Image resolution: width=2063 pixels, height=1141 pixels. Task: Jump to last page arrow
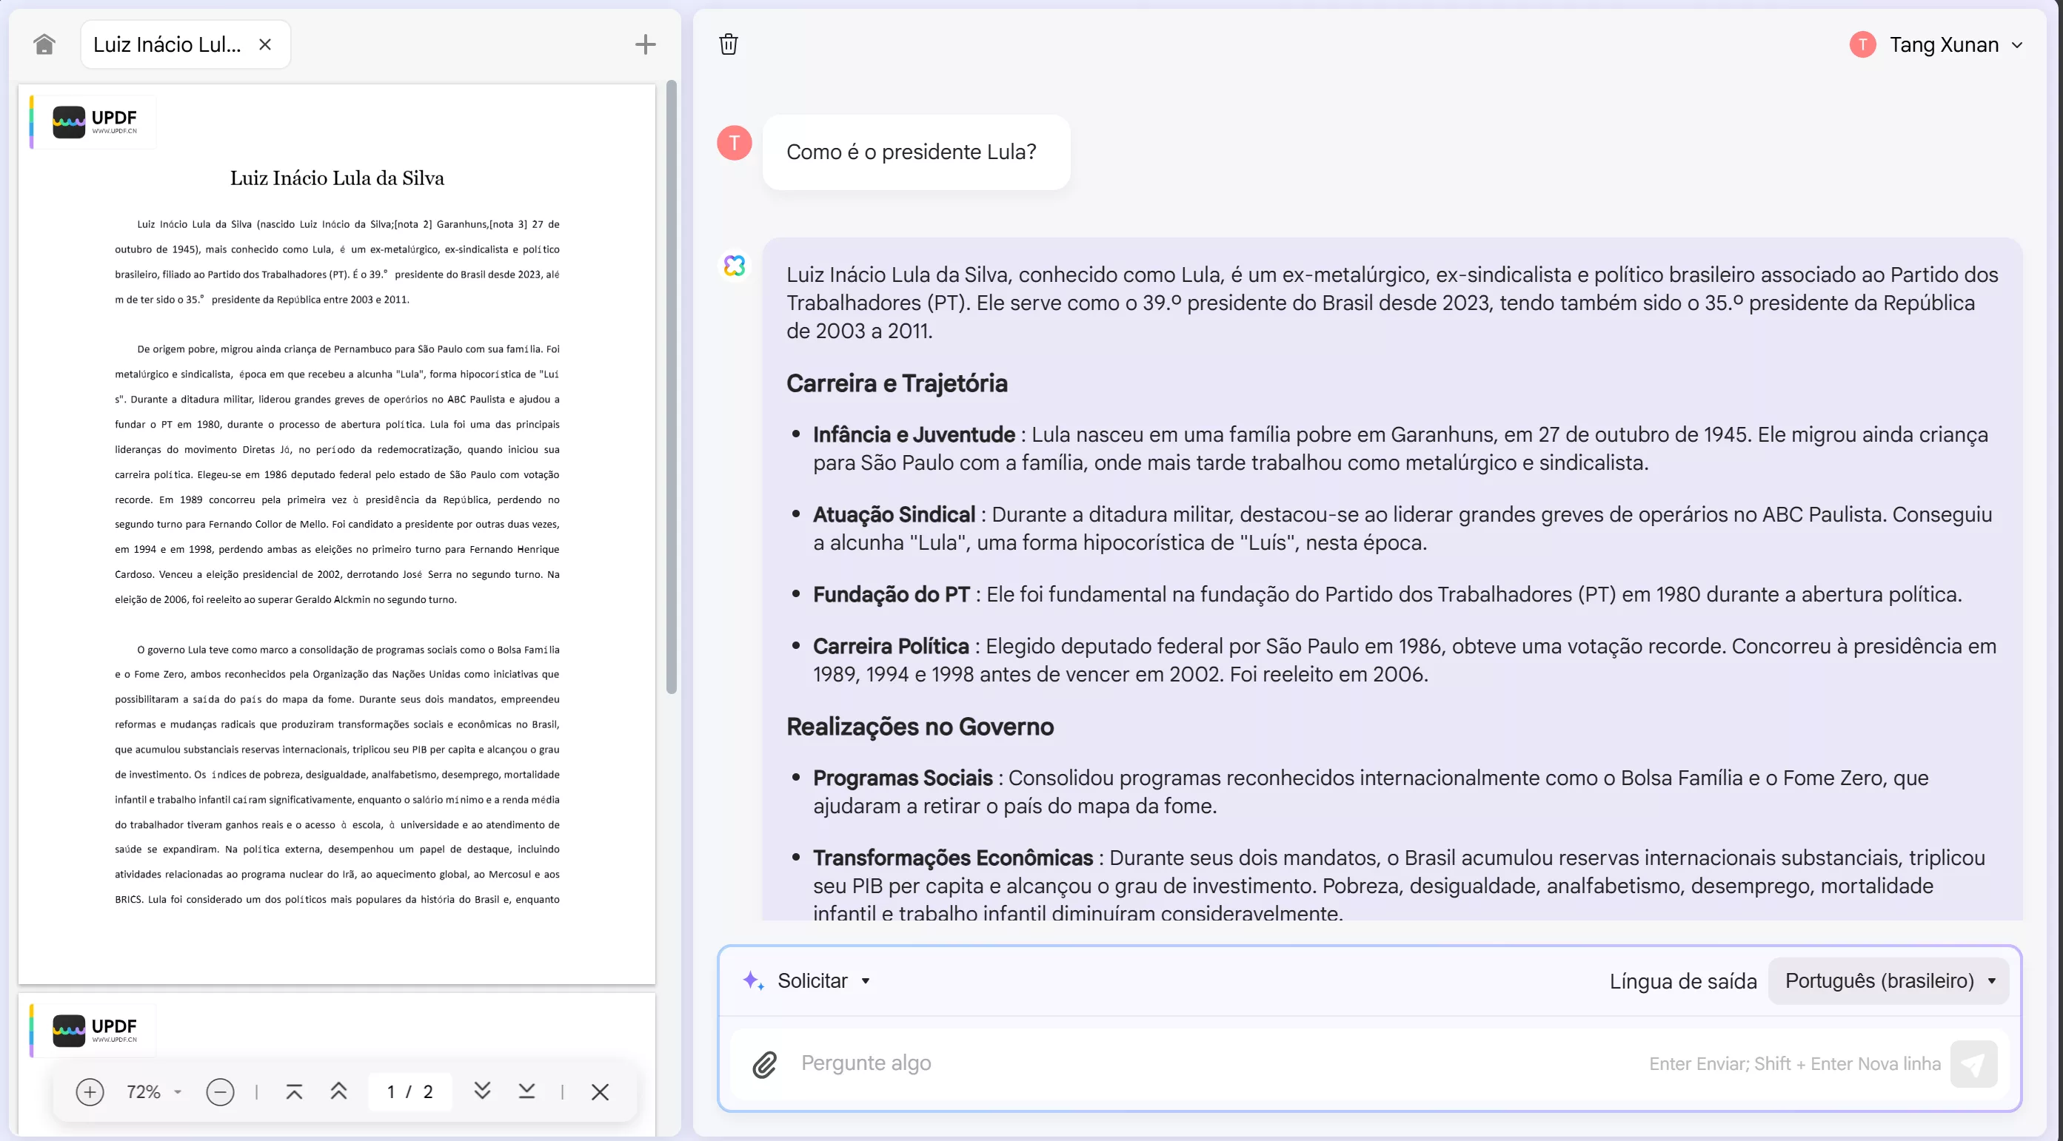[x=526, y=1091]
